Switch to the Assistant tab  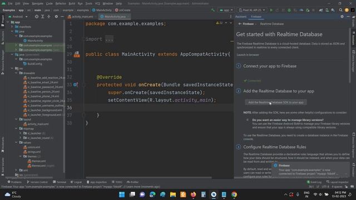pos(241,17)
